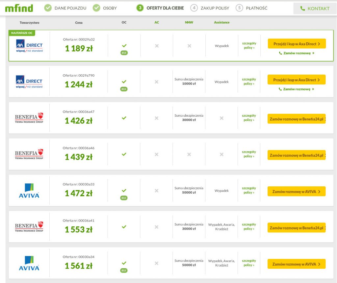Click the 1 244 zł price
The height and width of the screenshot is (283, 337).
(x=79, y=84)
